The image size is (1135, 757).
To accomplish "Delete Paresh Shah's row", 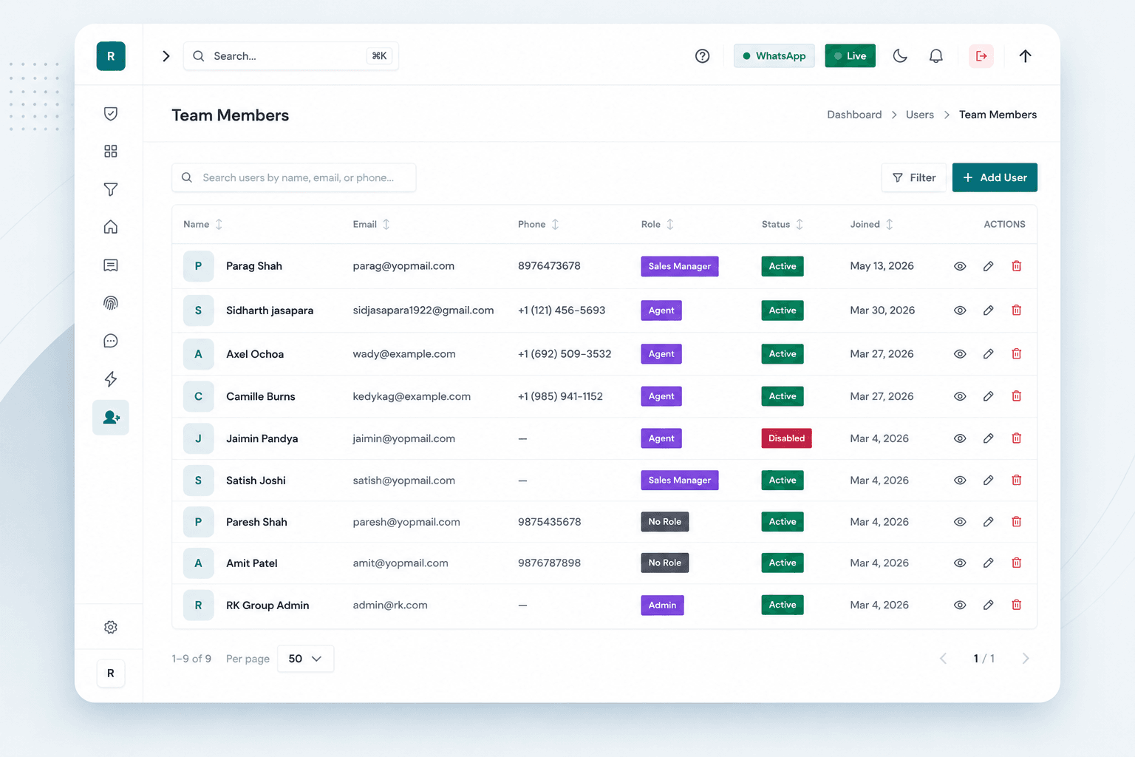I will [x=1017, y=522].
